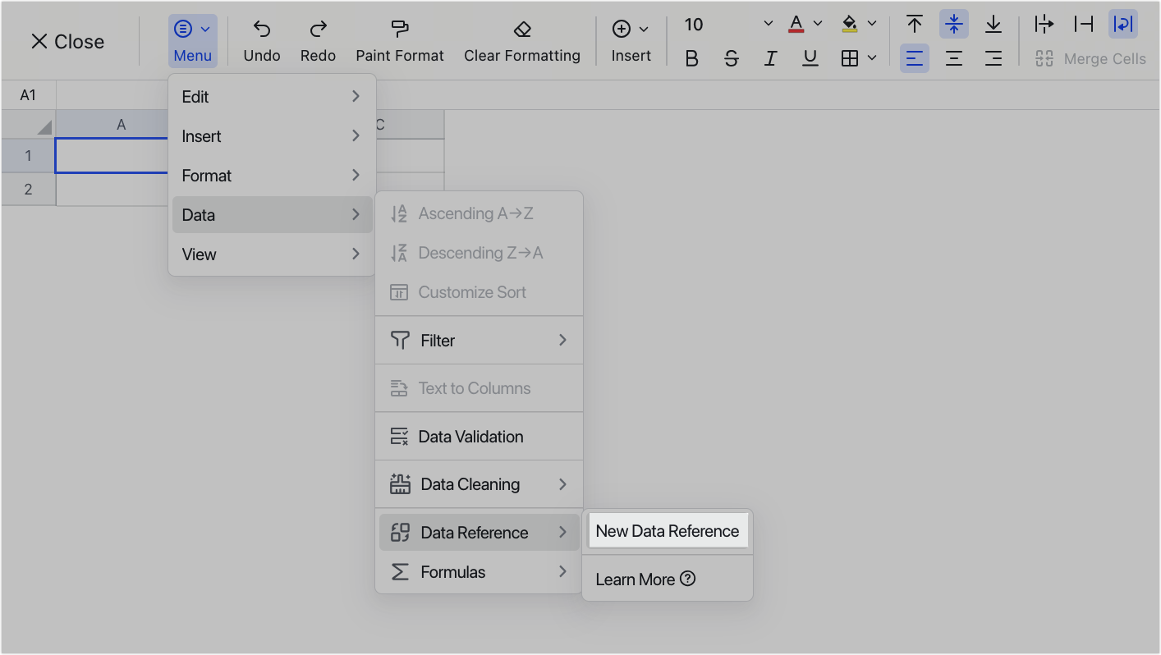1161x655 pixels.
Task: Apply underline formatting
Action: point(810,57)
